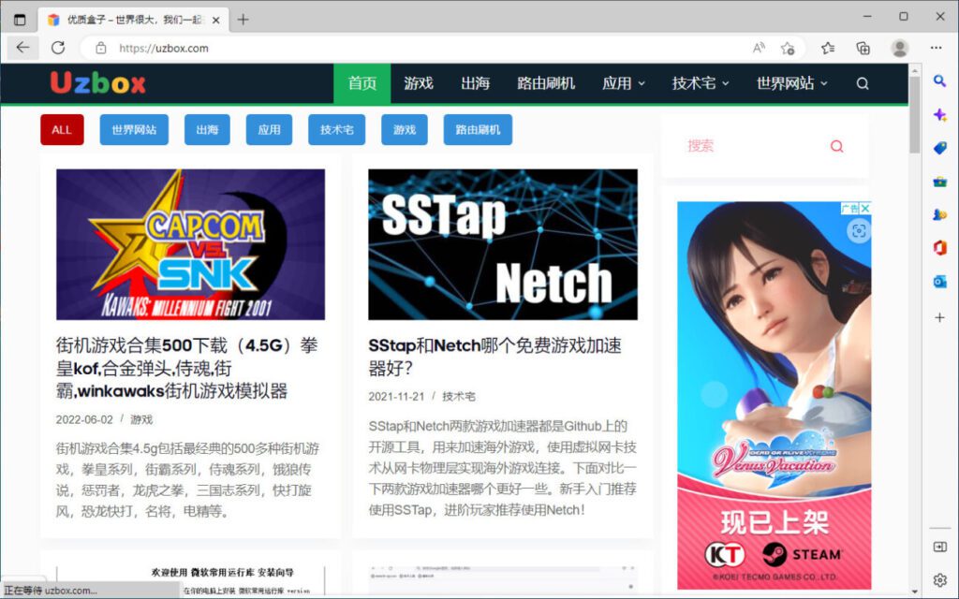The height and width of the screenshot is (599, 959).
Task: Open Outlook from the Edge sidebar
Action: point(940,281)
